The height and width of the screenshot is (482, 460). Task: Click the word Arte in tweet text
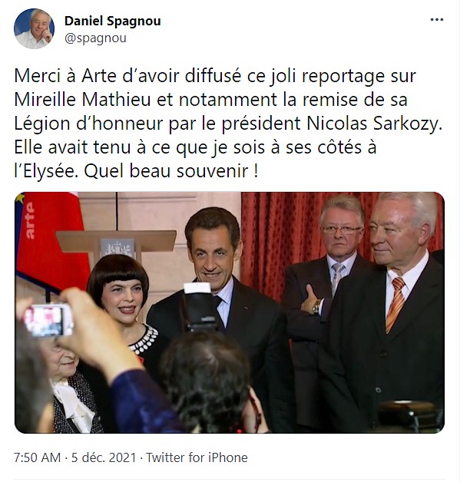coord(100,76)
